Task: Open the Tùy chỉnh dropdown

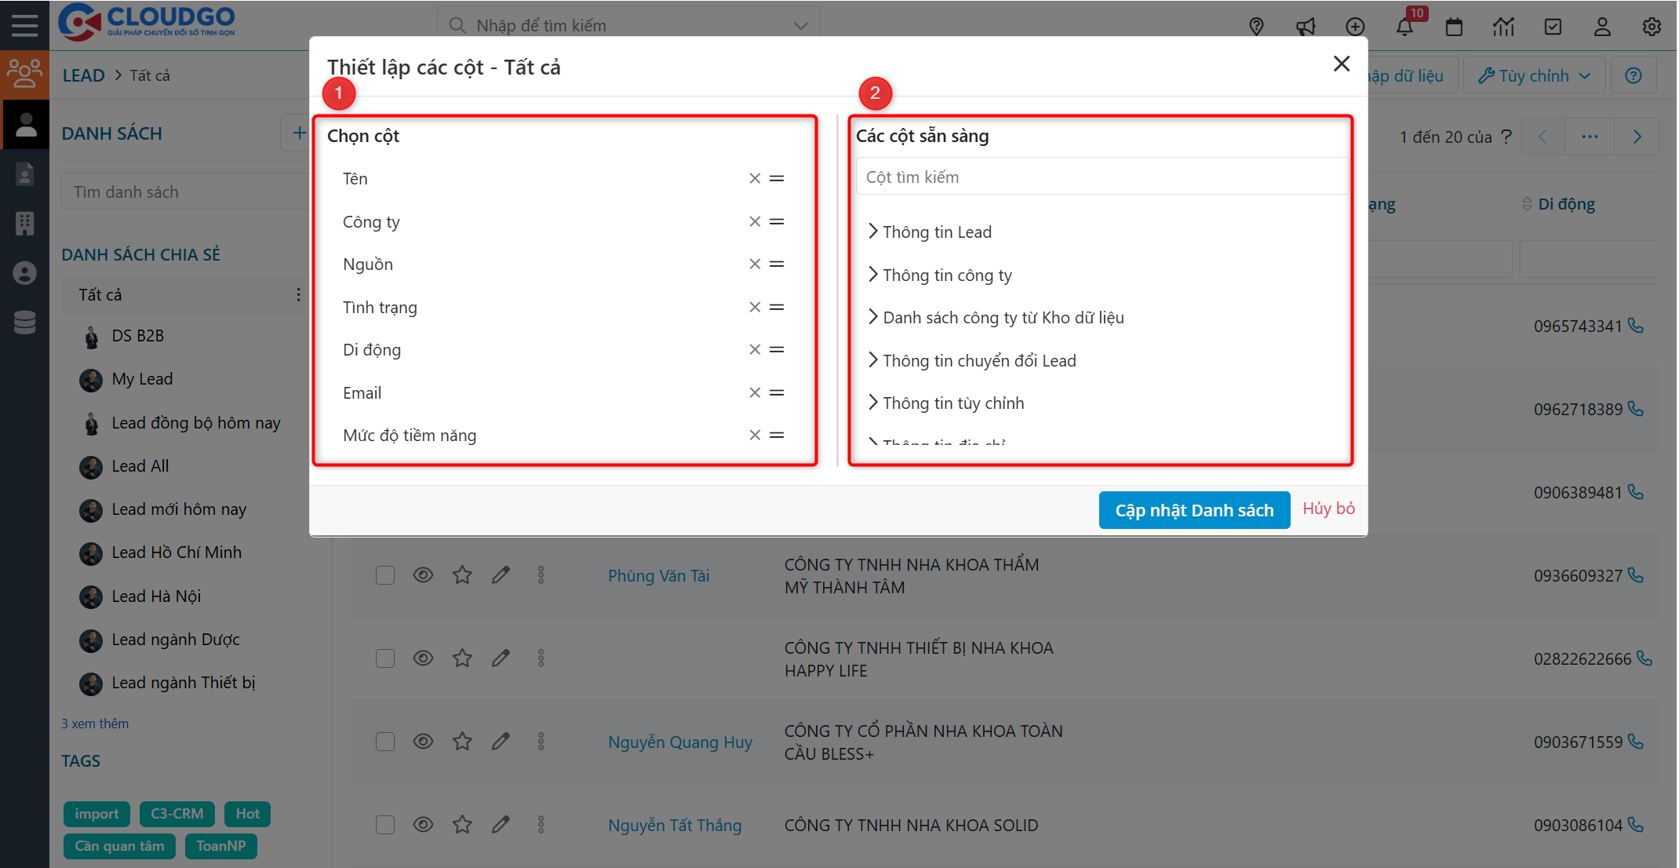Action: pos(1534,75)
